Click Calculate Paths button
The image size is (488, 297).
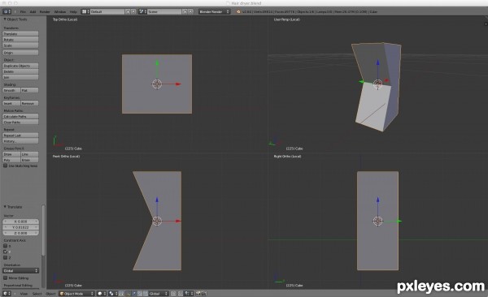(x=20, y=117)
